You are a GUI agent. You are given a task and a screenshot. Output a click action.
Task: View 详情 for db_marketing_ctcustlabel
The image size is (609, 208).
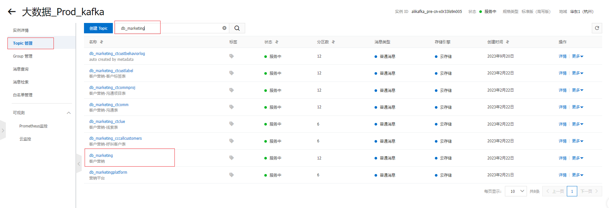coord(563,73)
